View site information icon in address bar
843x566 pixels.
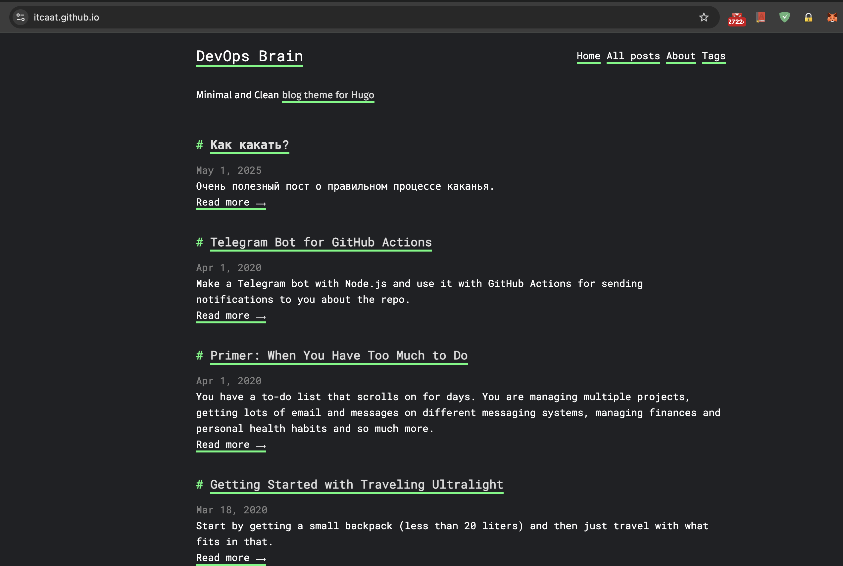tap(21, 17)
